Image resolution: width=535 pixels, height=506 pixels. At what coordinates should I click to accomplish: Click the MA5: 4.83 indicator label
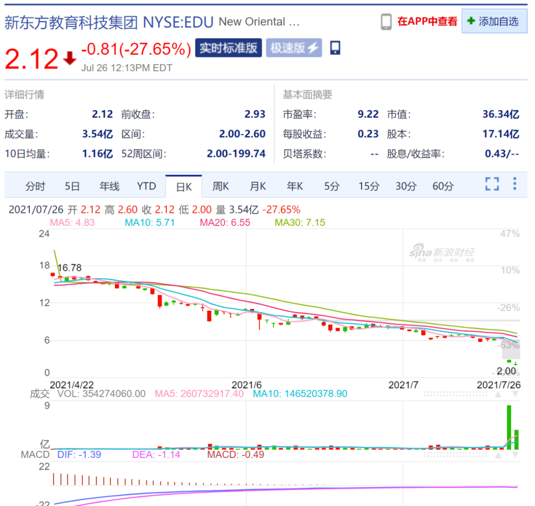[x=72, y=223]
